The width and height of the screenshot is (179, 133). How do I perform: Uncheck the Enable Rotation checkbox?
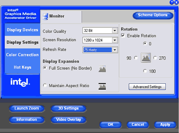tap(123, 36)
